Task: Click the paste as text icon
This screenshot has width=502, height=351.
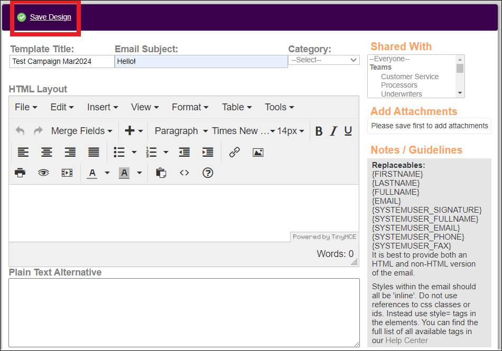Action: click(x=161, y=173)
